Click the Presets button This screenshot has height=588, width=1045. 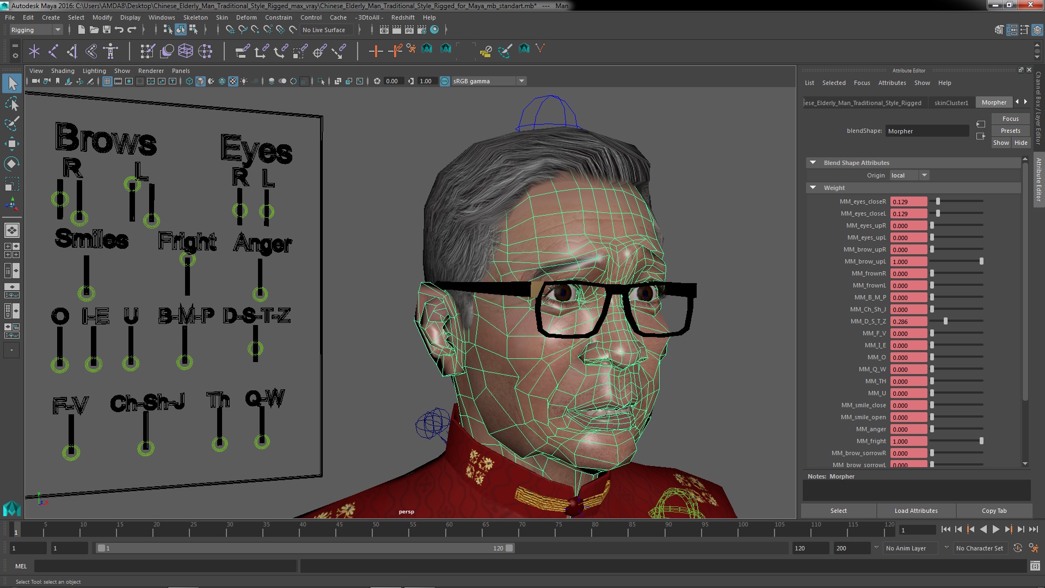click(x=1010, y=131)
